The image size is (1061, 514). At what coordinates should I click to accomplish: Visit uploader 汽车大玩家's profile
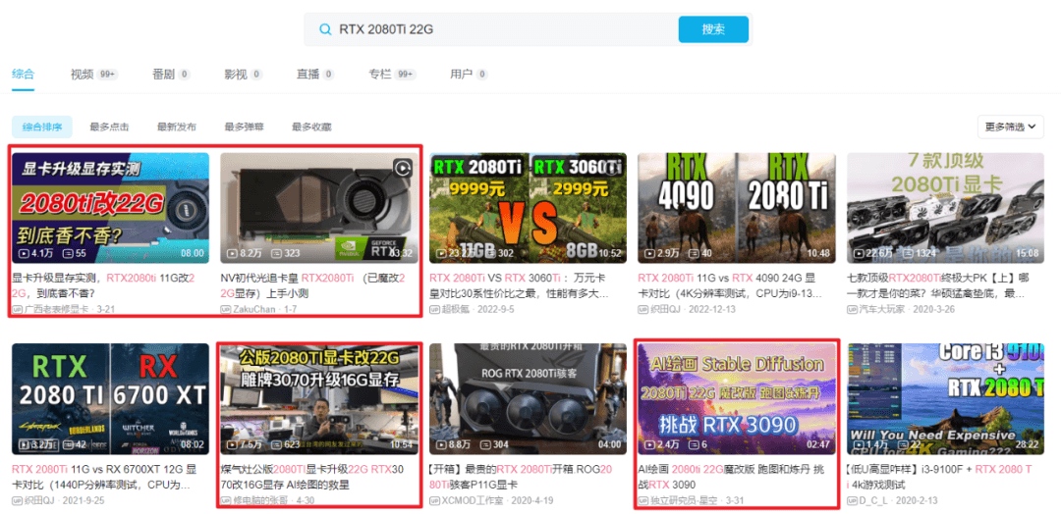(x=879, y=309)
